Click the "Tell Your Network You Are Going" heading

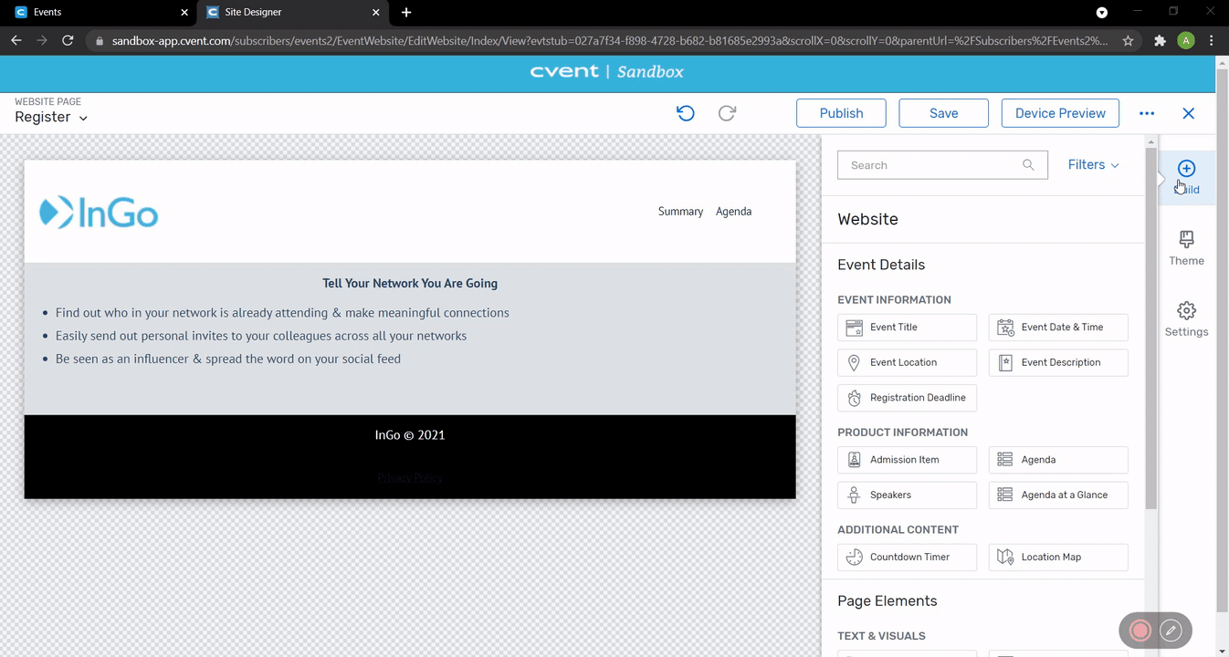click(x=410, y=284)
